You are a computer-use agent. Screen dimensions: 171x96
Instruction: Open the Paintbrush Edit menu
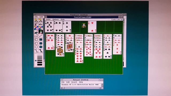[41, 17]
